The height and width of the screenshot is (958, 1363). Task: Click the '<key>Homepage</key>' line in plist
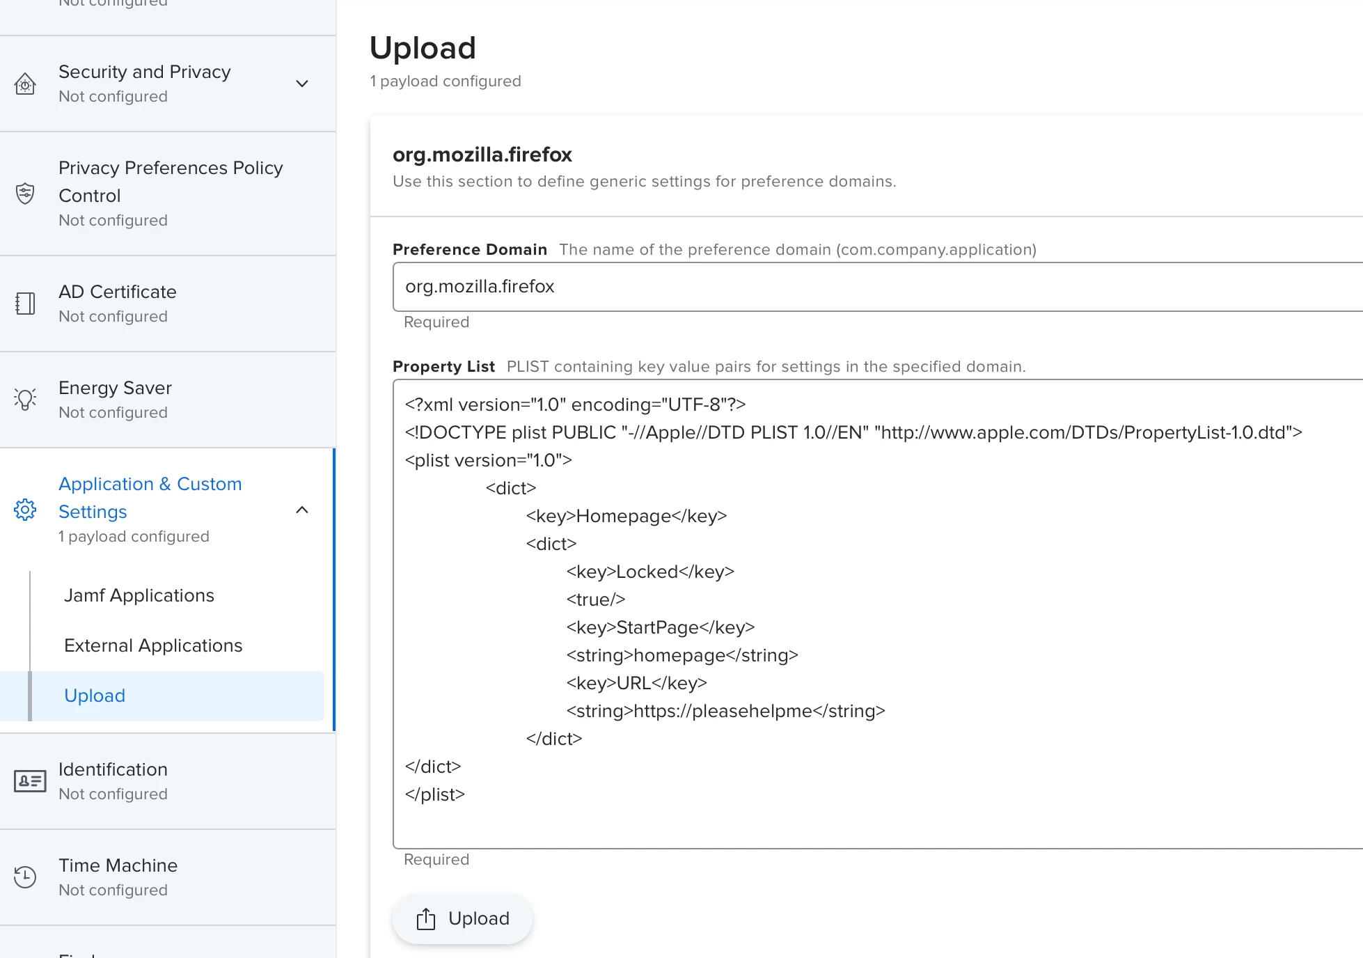click(x=627, y=516)
